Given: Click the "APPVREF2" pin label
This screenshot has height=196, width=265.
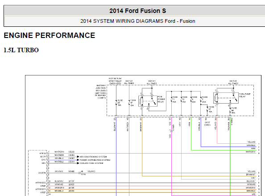Looking at the screenshot, I should coord(41,183).
